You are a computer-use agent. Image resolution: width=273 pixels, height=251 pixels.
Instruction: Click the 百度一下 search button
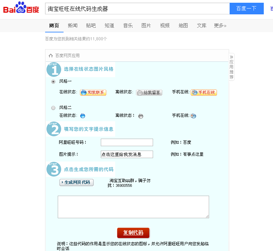click(247, 9)
